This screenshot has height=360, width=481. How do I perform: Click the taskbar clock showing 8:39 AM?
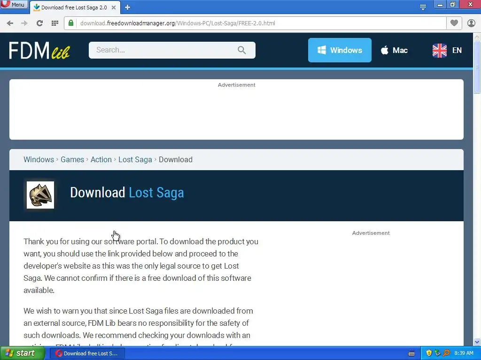(464, 353)
